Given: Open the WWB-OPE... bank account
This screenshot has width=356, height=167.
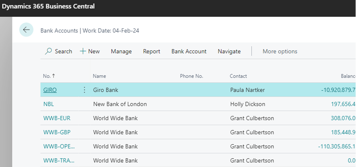Looking at the screenshot, I should click(59, 146).
